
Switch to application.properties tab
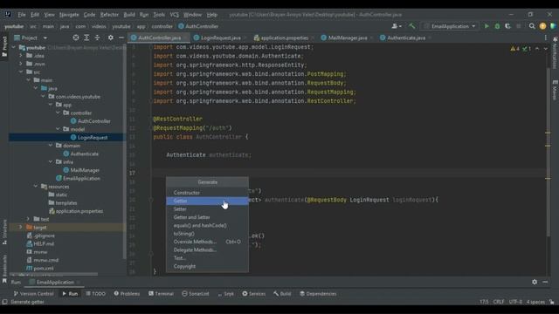pos(284,38)
